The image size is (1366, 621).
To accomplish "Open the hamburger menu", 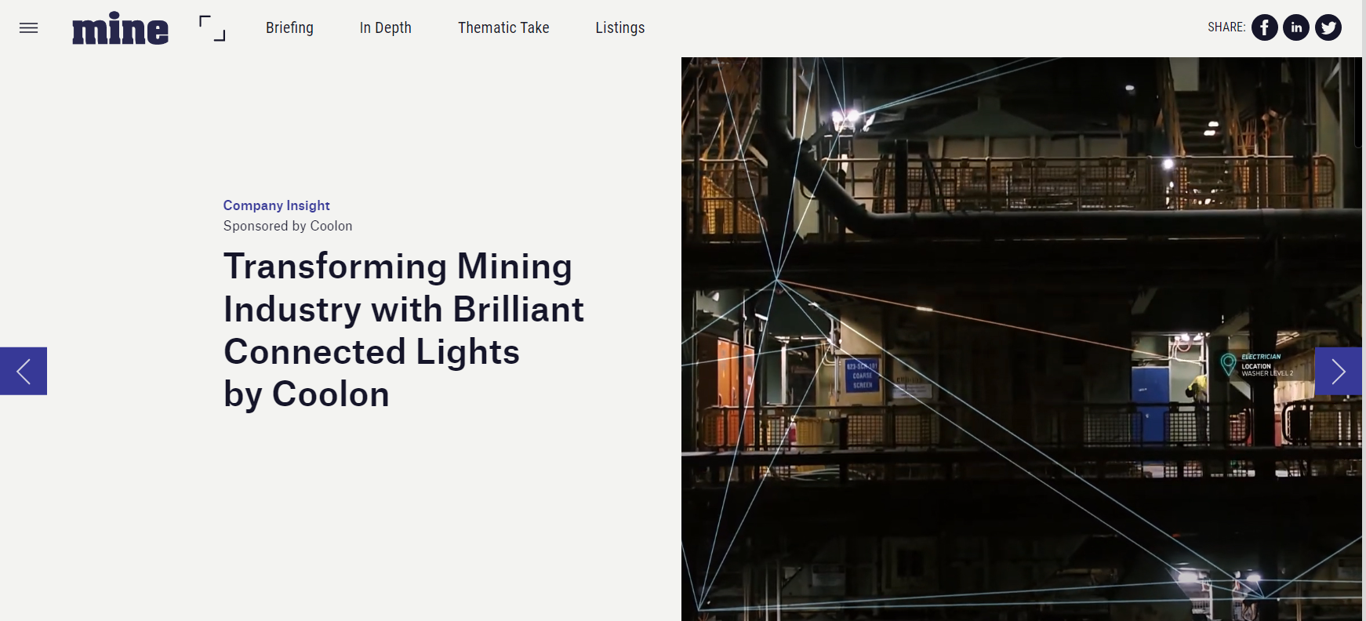I will tap(28, 28).
